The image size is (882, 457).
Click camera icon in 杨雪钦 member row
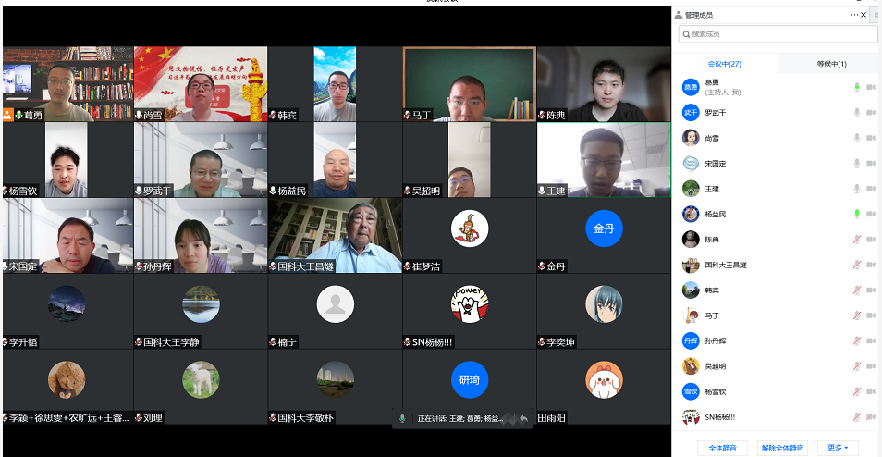pyautogui.click(x=871, y=391)
